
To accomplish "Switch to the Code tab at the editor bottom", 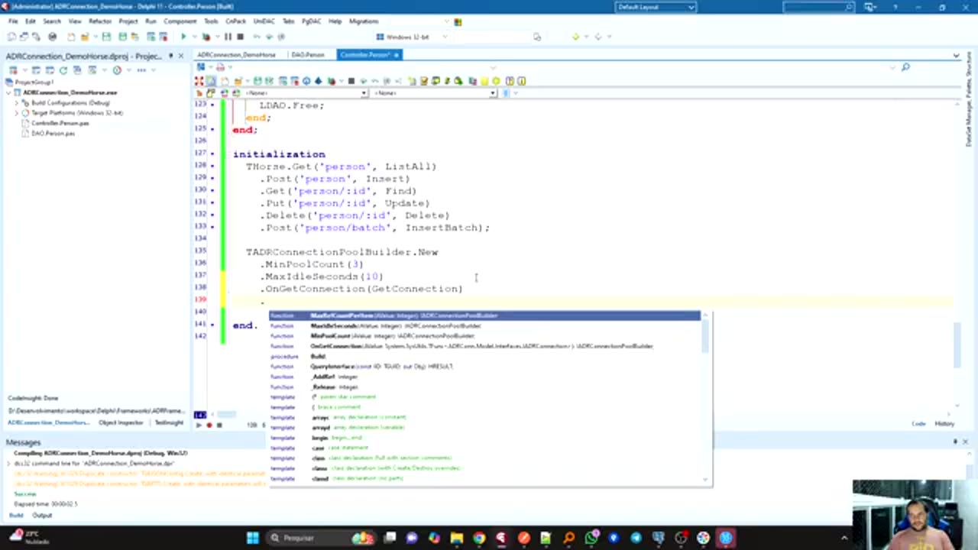I will click(x=918, y=424).
